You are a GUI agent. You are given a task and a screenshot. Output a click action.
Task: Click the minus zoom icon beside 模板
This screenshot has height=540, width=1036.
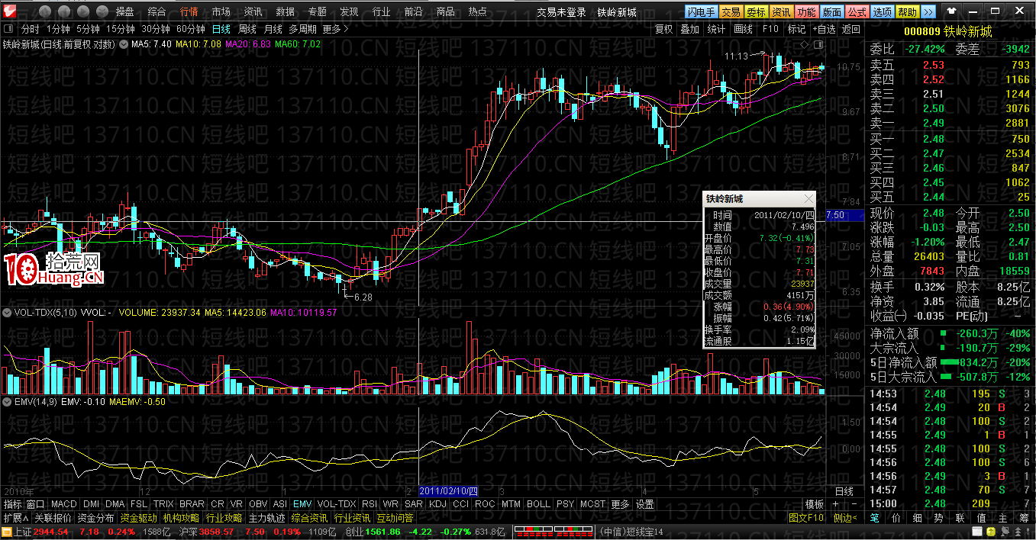(x=853, y=504)
